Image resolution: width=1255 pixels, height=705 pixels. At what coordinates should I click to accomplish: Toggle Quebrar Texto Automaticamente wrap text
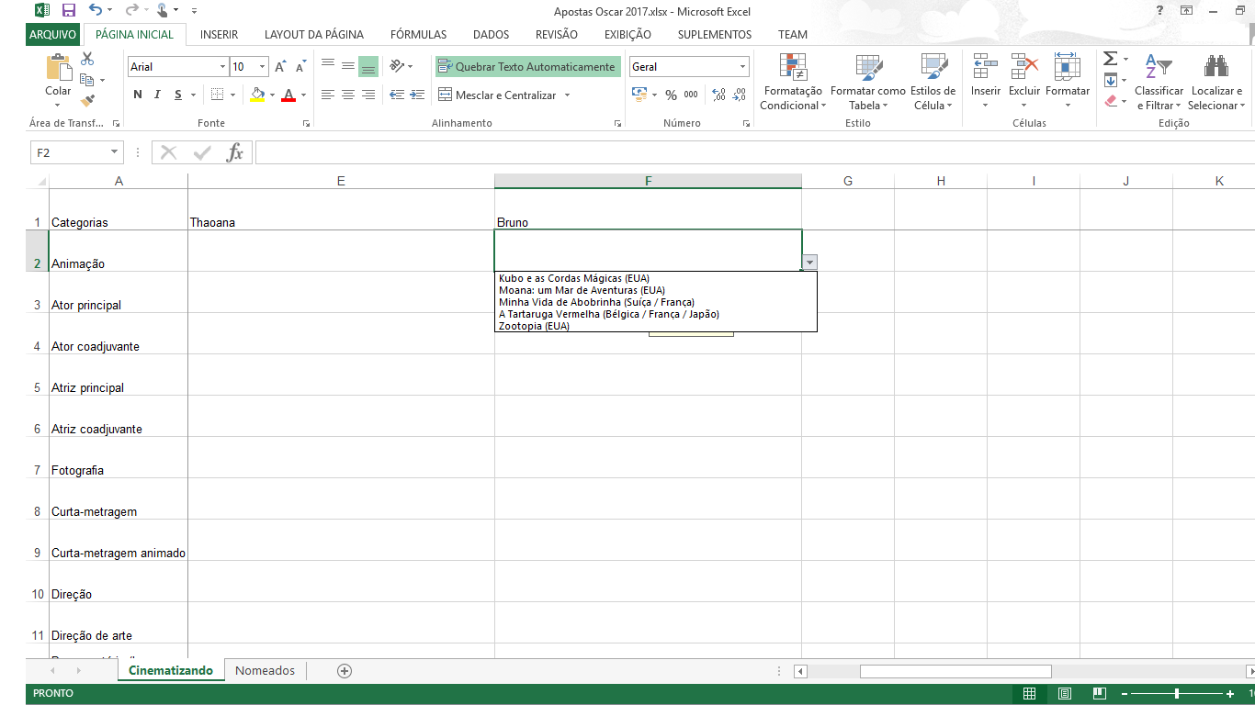pos(526,67)
